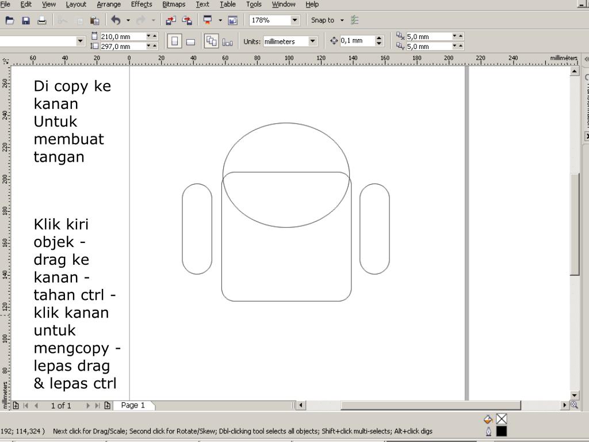Toggle apply layout to all pages

tap(212, 41)
